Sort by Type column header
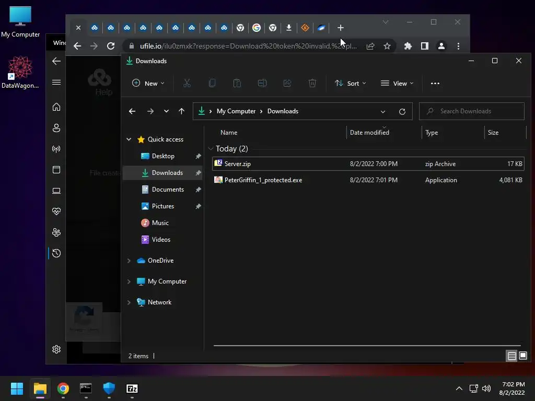This screenshot has width=535, height=401. click(x=431, y=132)
